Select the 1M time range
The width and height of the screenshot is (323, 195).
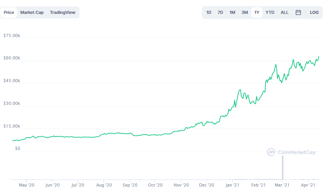tap(232, 12)
